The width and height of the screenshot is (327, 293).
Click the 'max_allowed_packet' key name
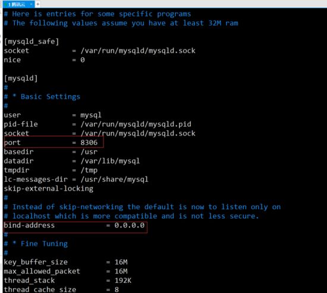[42, 272]
